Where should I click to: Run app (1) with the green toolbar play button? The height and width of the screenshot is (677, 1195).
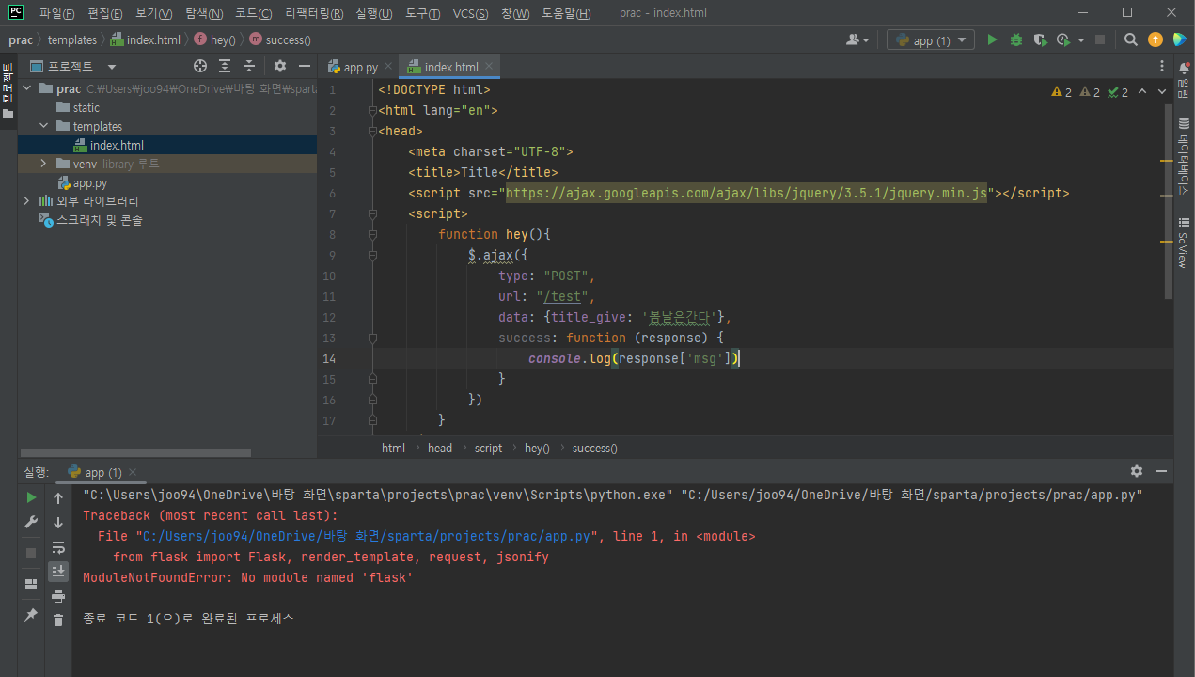992,40
